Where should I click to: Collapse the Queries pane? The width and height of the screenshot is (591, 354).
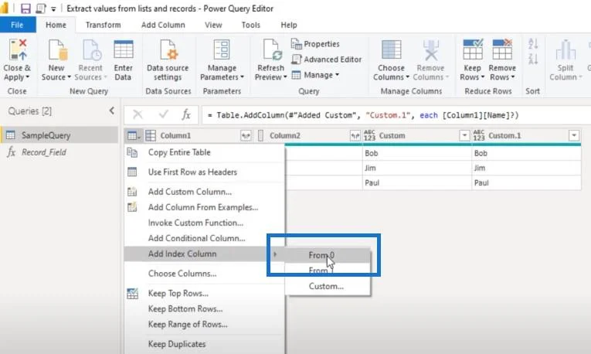pos(112,111)
